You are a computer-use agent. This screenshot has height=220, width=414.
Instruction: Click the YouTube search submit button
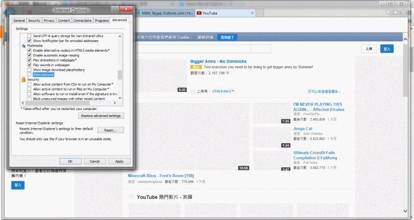261,49
